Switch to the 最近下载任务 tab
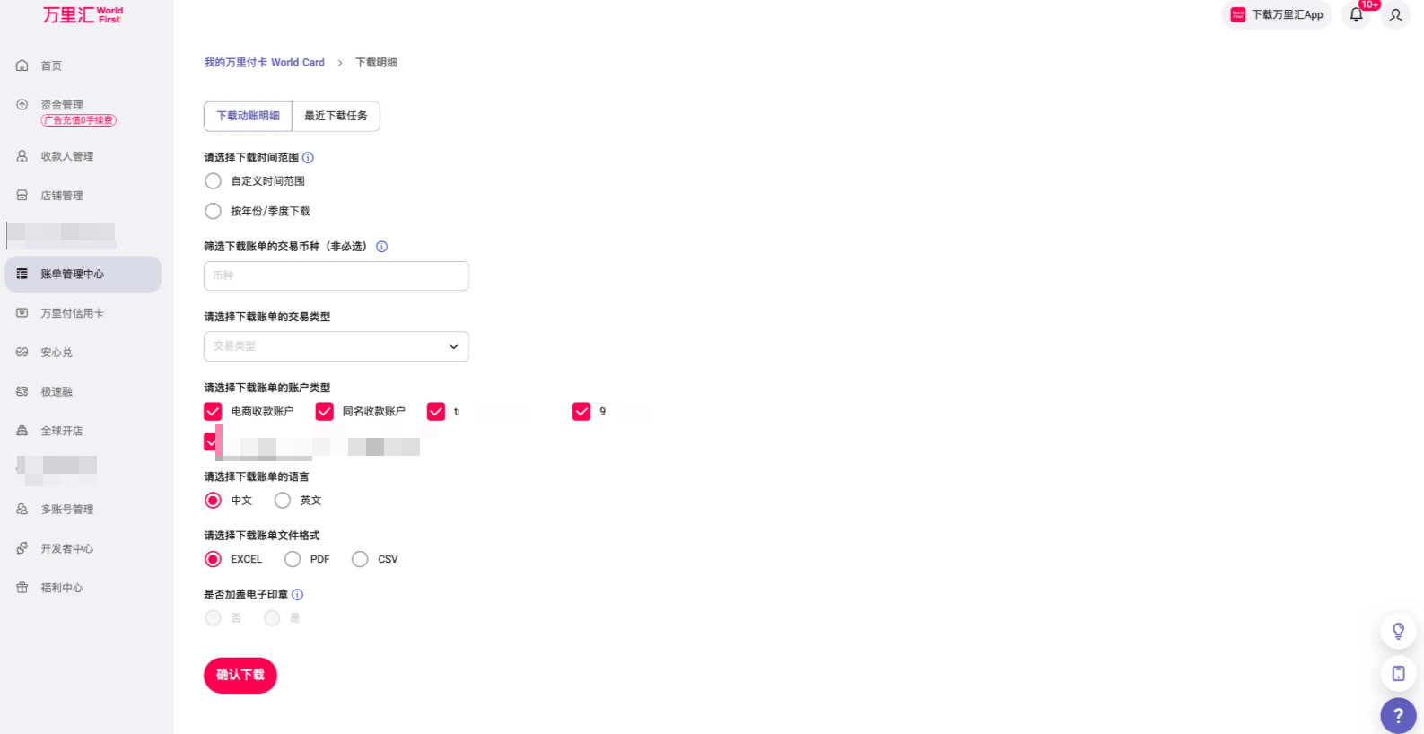Screen dimensions: 1424x734 point(336,116)
